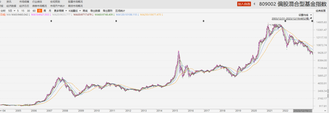The height and width of the screenshot is (113, 329).
Task: Click the 加入自选 button
Action: (x=244, y=4)
